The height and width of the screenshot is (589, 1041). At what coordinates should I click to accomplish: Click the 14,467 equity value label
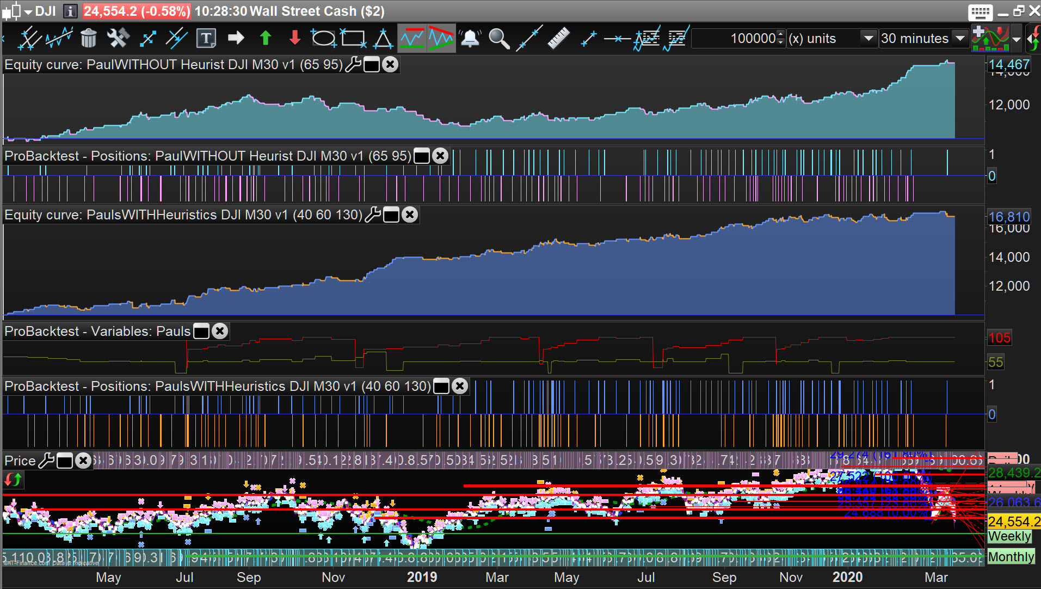[1009, 65]
